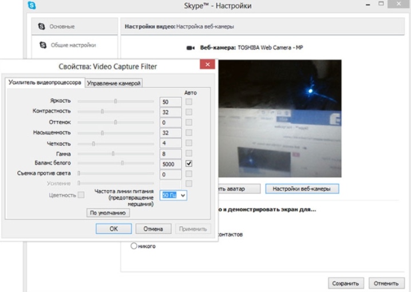Click the По умолчанию button

(108, 212)
